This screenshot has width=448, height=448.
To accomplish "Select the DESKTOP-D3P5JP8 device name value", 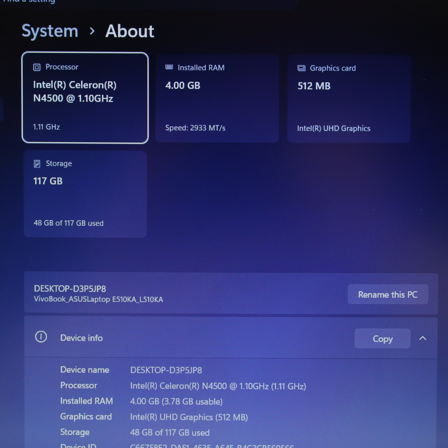I will point(166,370).
